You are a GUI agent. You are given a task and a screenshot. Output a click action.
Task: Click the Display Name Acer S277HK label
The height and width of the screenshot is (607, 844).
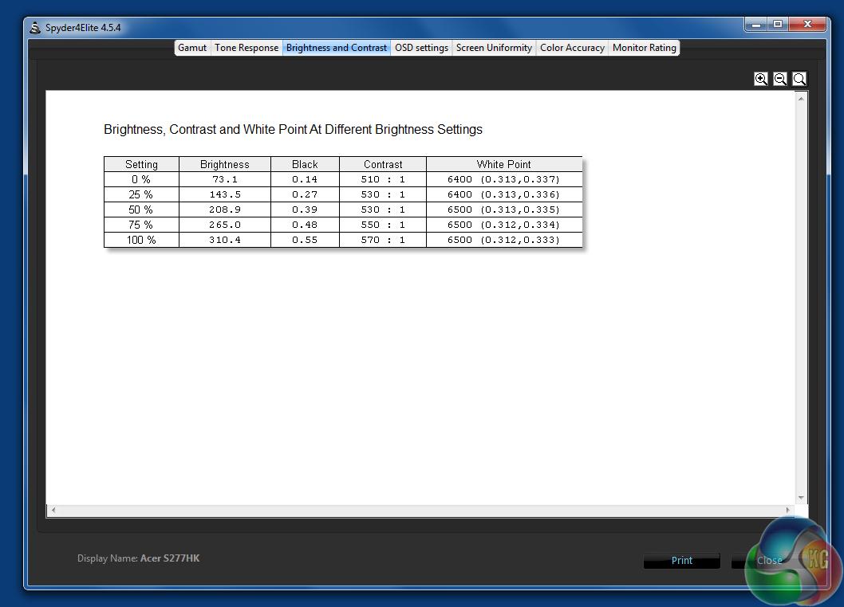[138, 558]
